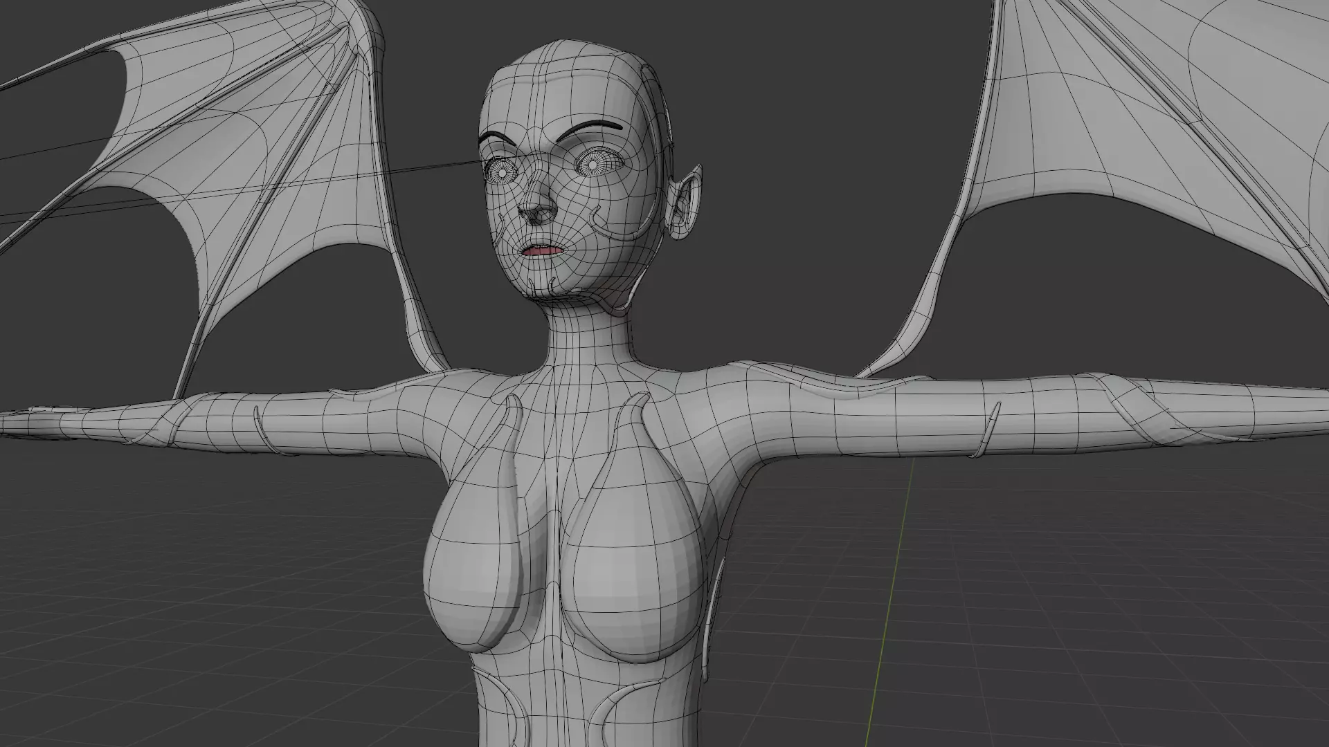The height and width of the screenshot is (747, 1329).
Task: Select the pointed ear on the head
Action: tap(683, 203)
